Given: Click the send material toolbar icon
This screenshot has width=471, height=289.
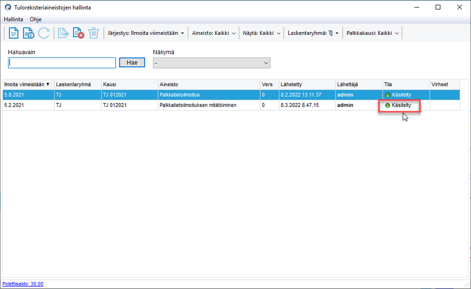Looking at the screenshot, I should 63,33.
